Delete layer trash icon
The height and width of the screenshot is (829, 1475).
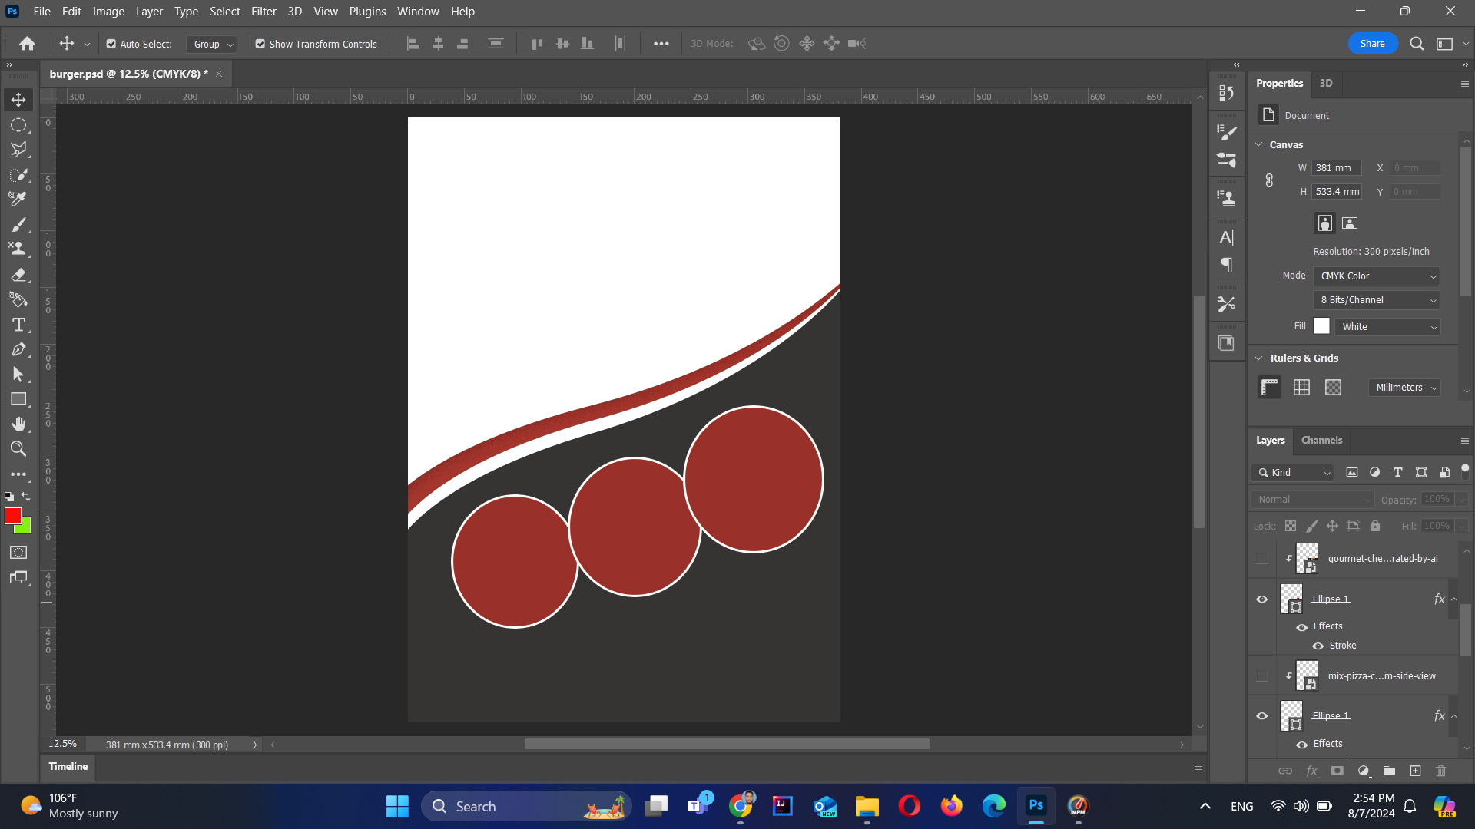coord(1440,771)
